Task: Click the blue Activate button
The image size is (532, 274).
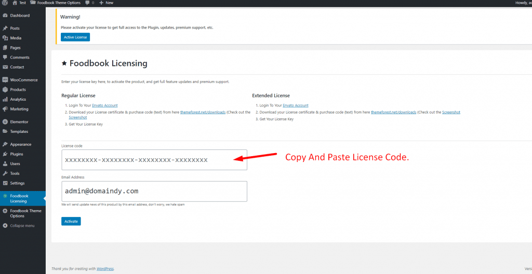Action: 71,222
